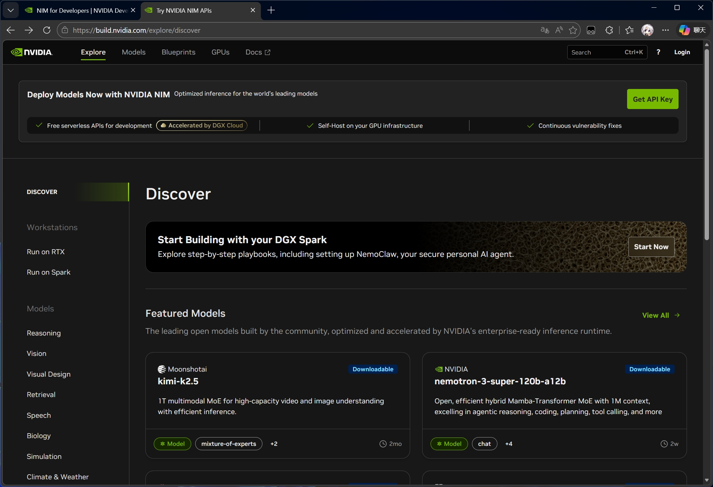This screenshot has height=487, width=713.
Task: Click the browser refresh icon
Action: (x=47, y=30)
